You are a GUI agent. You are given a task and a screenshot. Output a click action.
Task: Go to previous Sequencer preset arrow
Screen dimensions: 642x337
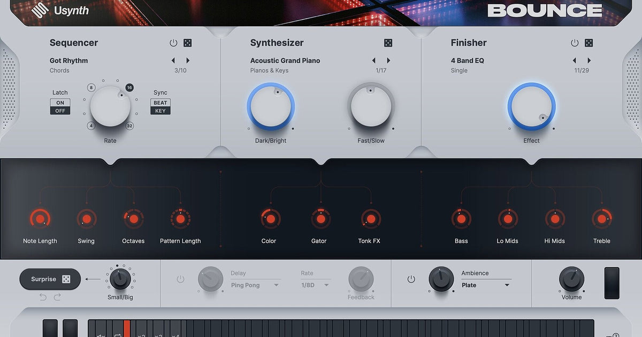173,60
